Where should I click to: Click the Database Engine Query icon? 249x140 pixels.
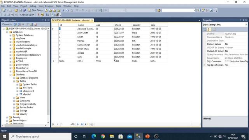[46, 10]
